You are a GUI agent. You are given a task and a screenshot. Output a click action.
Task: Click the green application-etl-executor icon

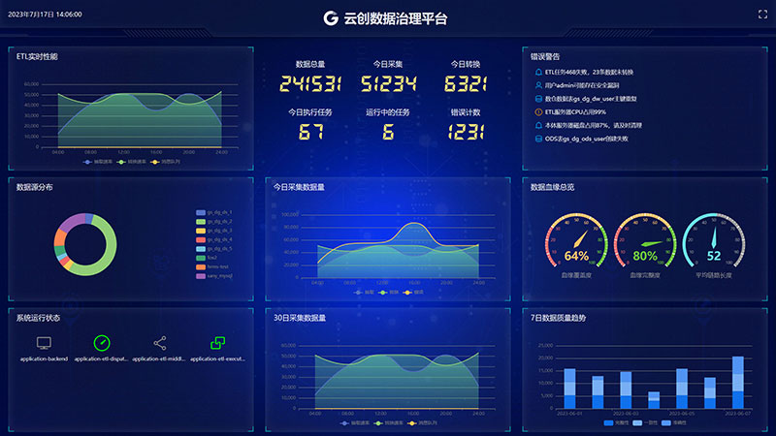pos(218,343)
